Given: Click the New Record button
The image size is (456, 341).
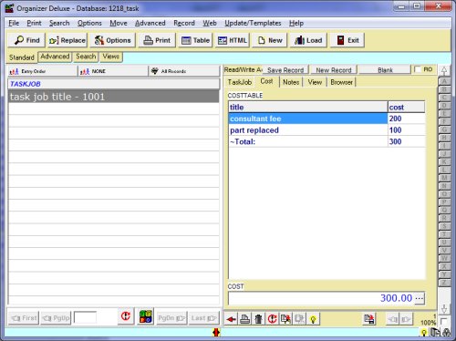Looking at the screenshot, I should (334, 70).
